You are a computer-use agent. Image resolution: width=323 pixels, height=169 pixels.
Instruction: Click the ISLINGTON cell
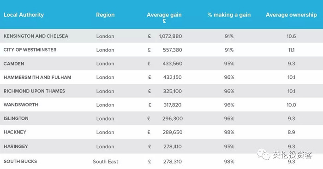pyautogui.click(x=16, y=118)
